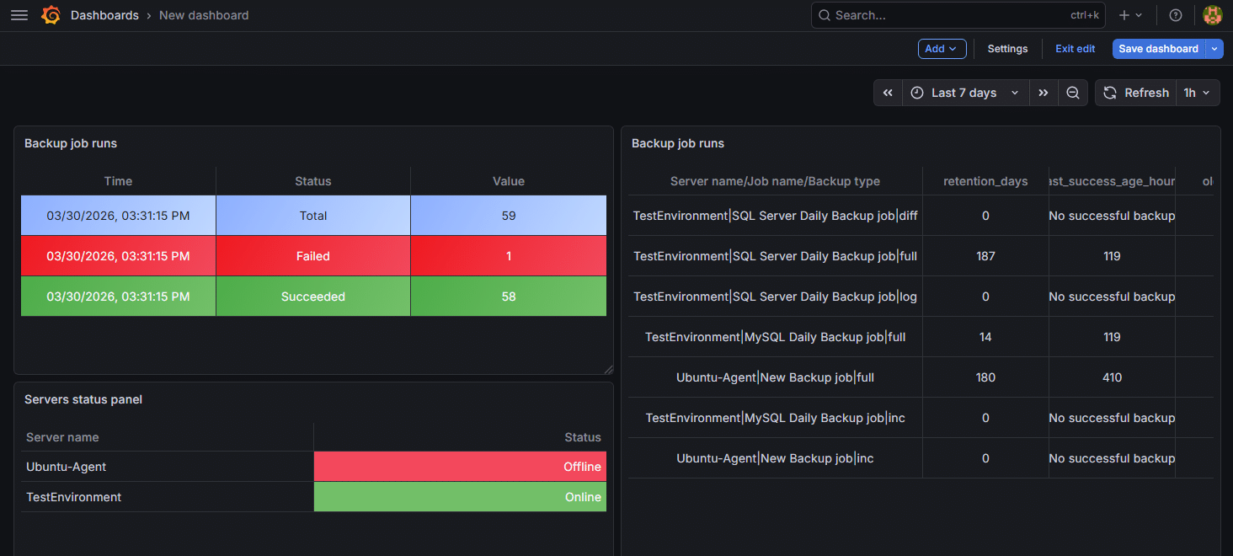The height and width of the screenshot is (556, 1233).
Task: Go to Dashboards breadcrumb
Action: [104, 15]
